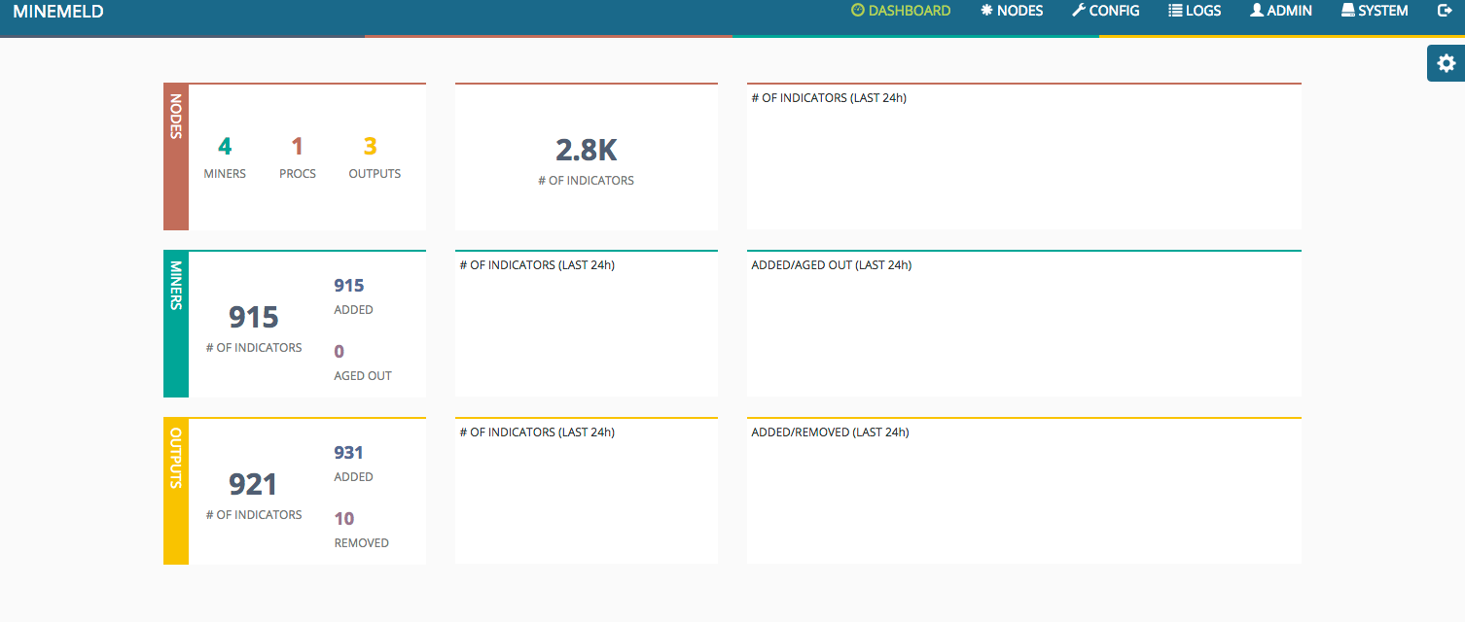The width and height of the screenshot is (1465, 622).
Task: Click the teal MINERS side label
Action: click(176, 324)
